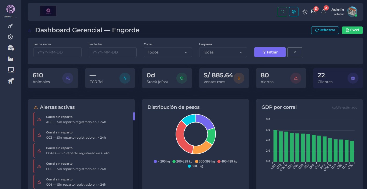
Task: Click the Clientes card briefcase icon
Action: pyautogui.click(x=353, y=78)
